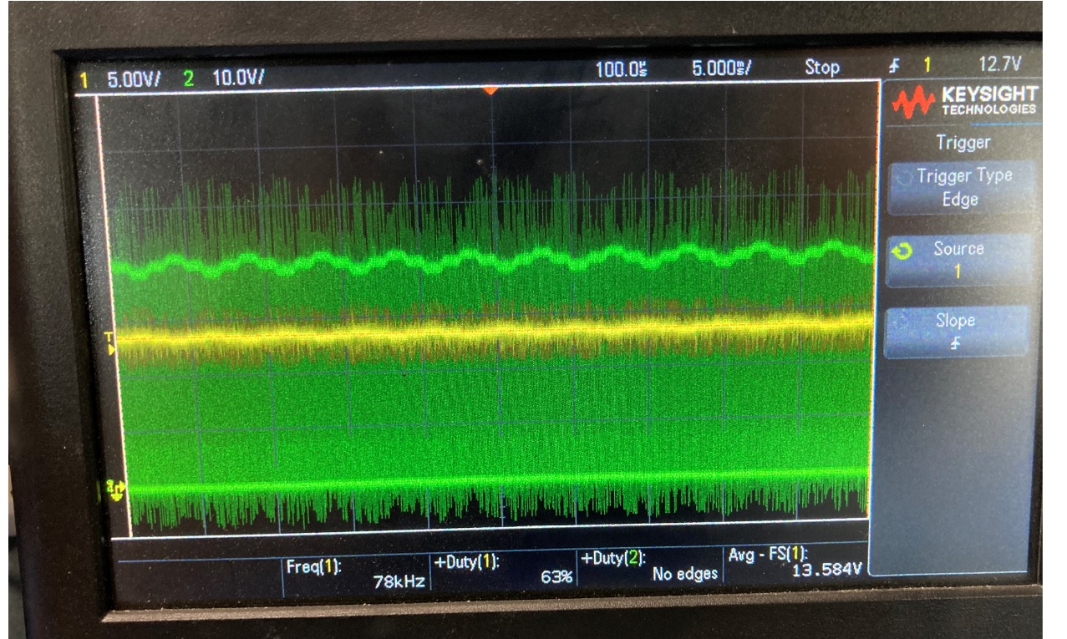1067x639 pixels.
Task: Click the Keysight Technologies logo
Action: [964, 101]
